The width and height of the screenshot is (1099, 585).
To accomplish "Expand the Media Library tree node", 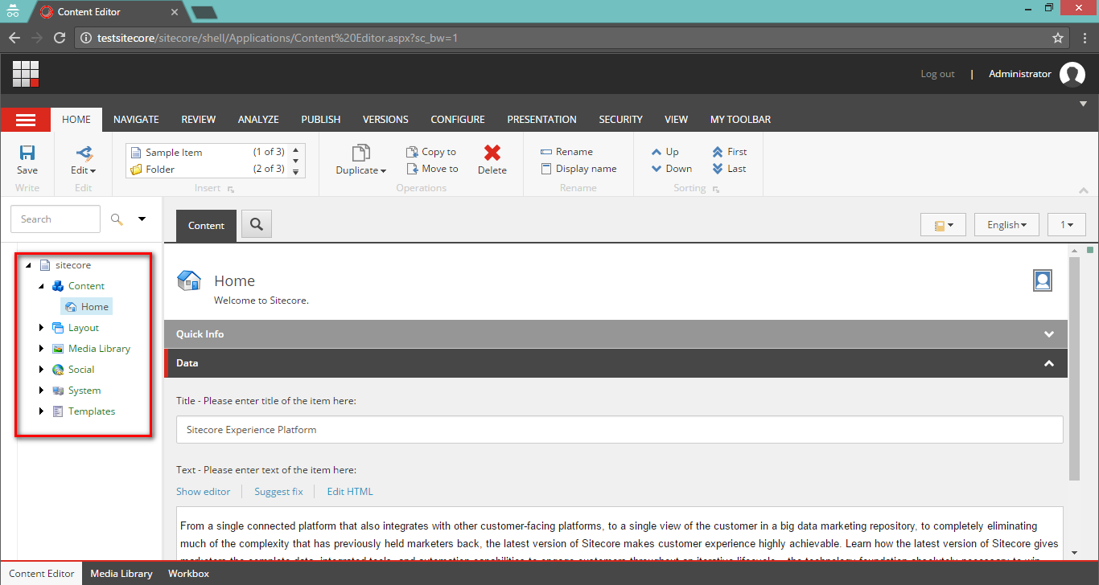I will (x=42, y=349).
